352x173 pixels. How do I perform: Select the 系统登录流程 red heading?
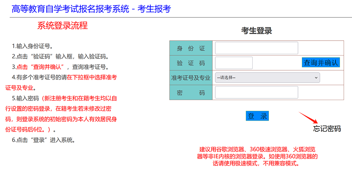click(x=63, y=26)
